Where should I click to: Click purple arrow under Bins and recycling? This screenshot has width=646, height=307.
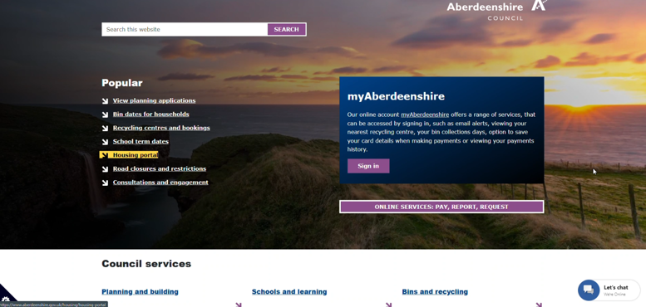(x=539, y=305)
